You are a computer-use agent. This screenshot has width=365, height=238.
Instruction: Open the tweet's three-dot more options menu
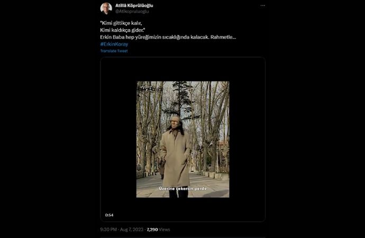pos(262,6)
